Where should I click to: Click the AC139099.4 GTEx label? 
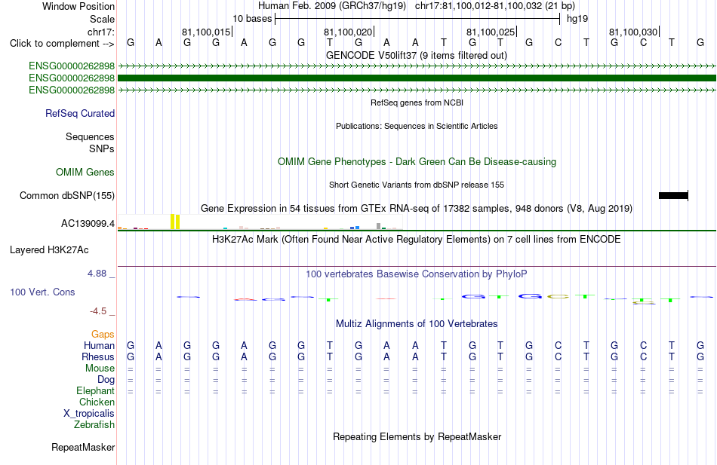tap(88, 223)
